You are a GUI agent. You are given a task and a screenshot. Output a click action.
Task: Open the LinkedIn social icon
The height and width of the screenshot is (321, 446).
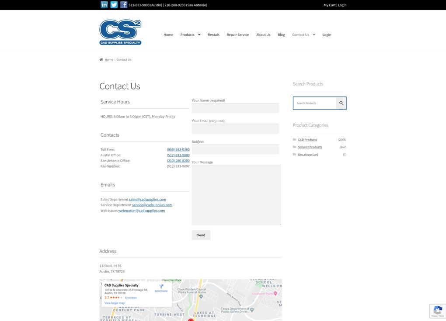105,5
